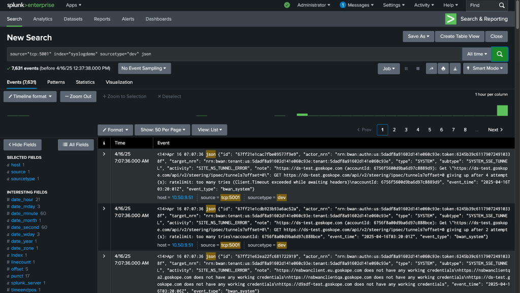Go to Next results page
The width and height of the screenshot is (520, 293).
pos(496,130)
